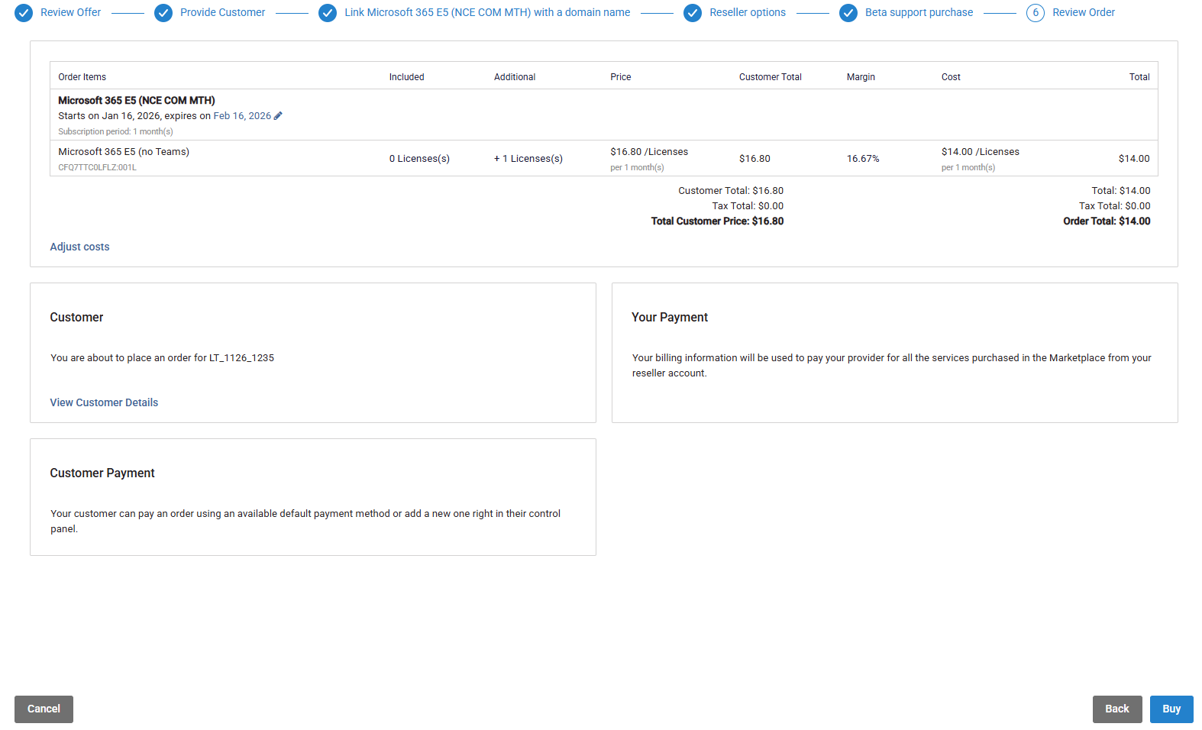Open the Provide Customer step
Screen dimensions: 1202x730
tap(222, 13)
